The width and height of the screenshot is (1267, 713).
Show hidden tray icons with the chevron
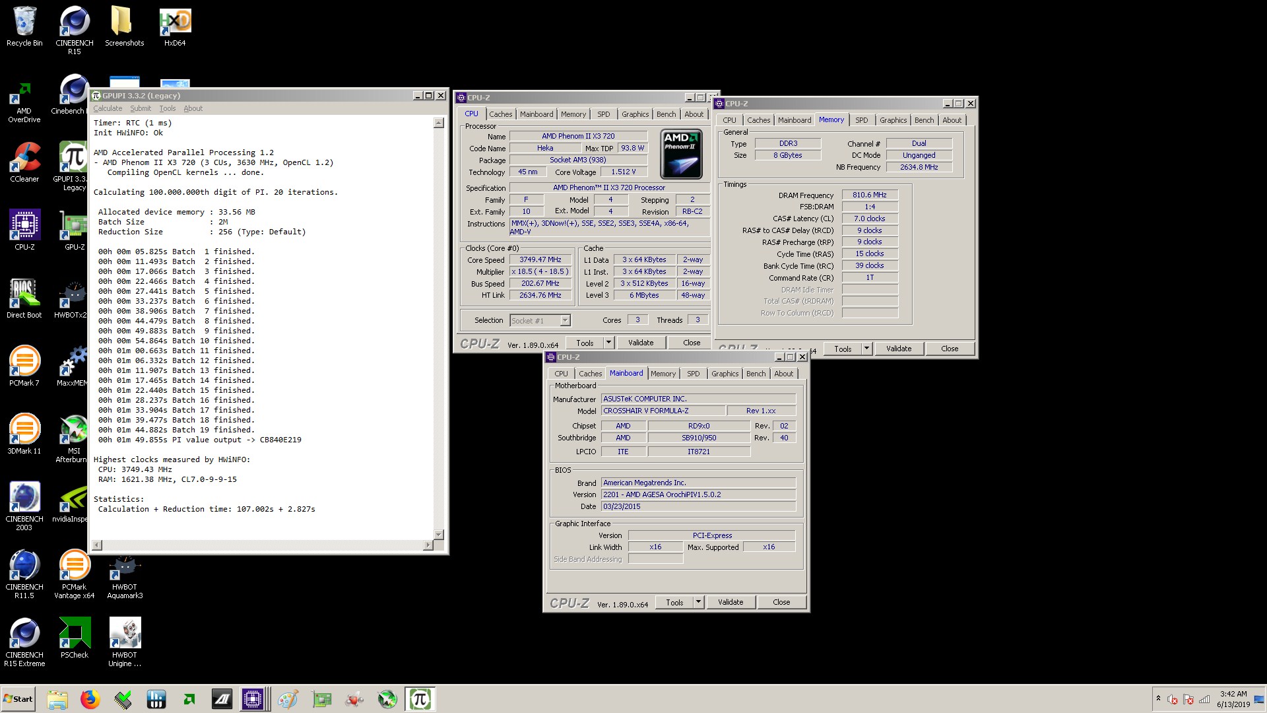pos(1157,698)
